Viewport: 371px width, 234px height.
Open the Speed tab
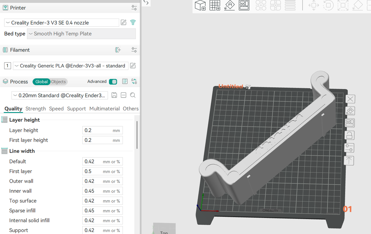[56, 109]
